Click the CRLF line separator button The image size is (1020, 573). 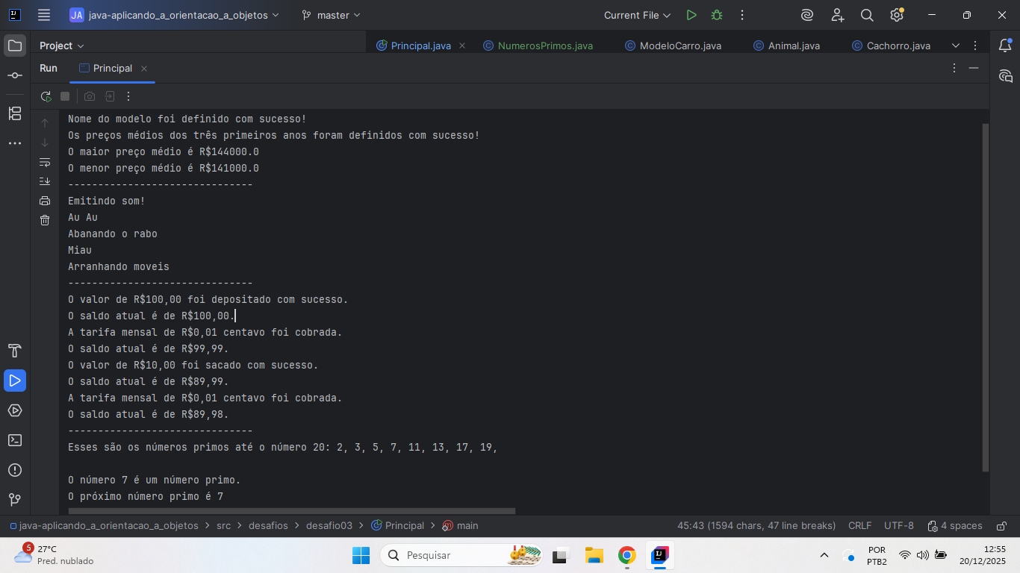pyautogui.click(x=859, y=526)
